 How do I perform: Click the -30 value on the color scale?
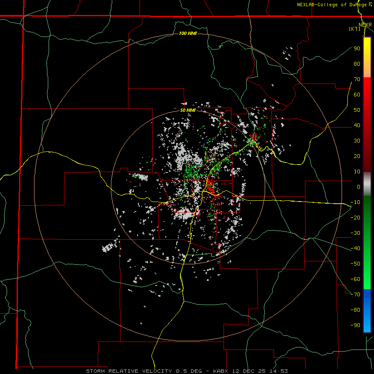point(355,233)
